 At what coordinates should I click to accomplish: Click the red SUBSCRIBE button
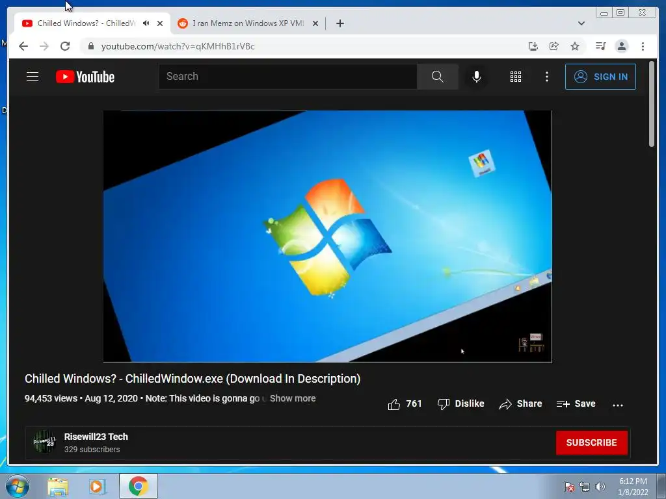(591, 442)
